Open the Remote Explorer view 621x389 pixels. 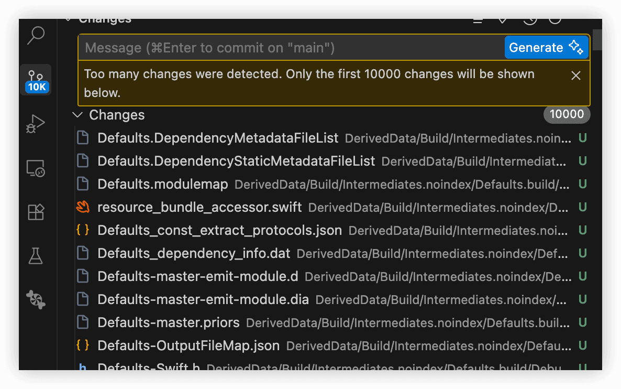pyautogui.click(x=36, y=168)
